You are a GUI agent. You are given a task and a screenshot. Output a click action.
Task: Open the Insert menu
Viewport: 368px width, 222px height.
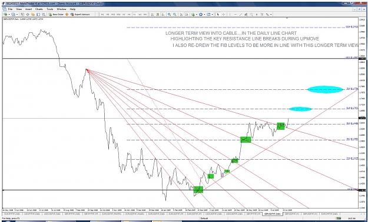coord(28,9)
